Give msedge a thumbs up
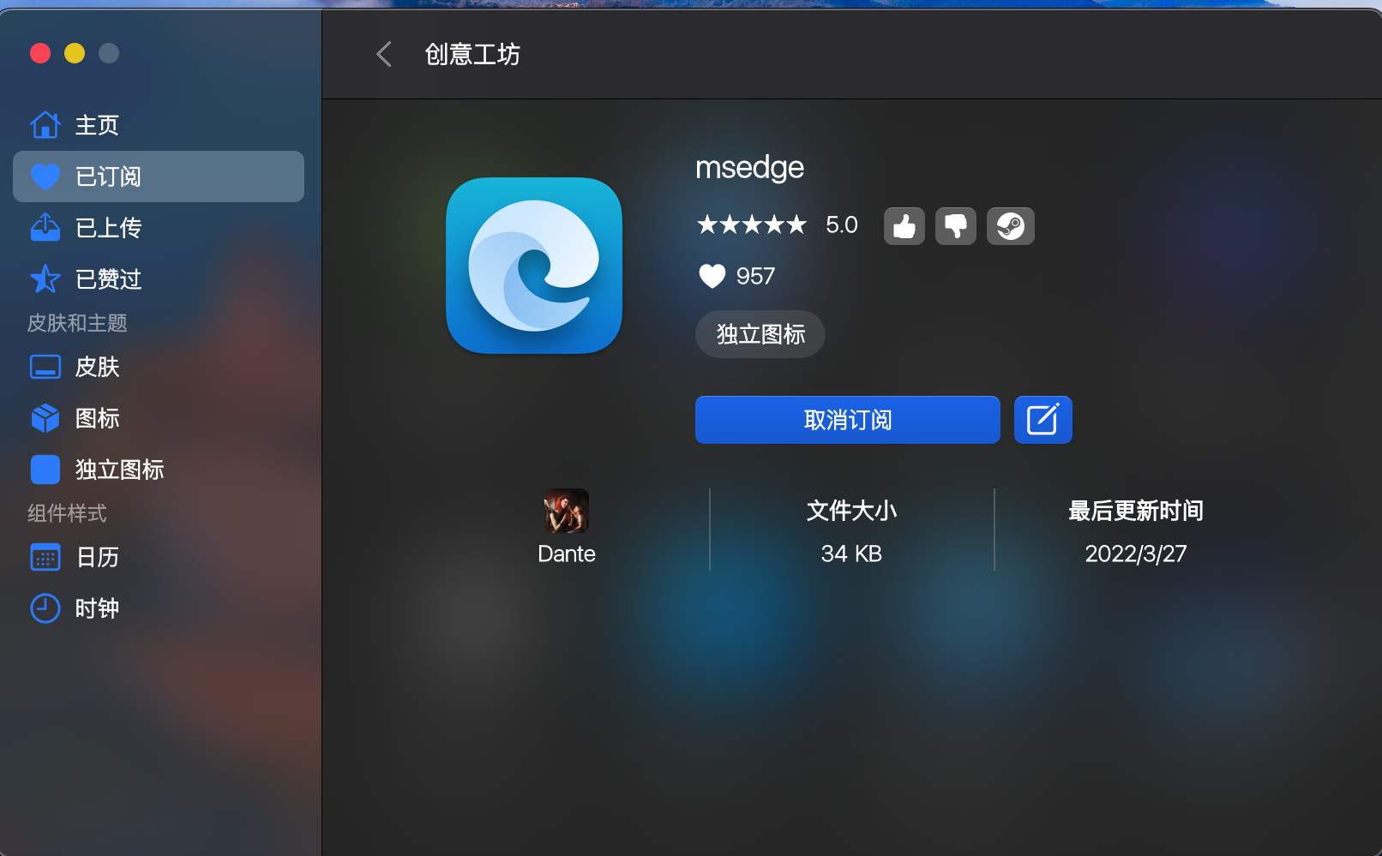Viewport: 1382px width, 856px height. point(904,226)
